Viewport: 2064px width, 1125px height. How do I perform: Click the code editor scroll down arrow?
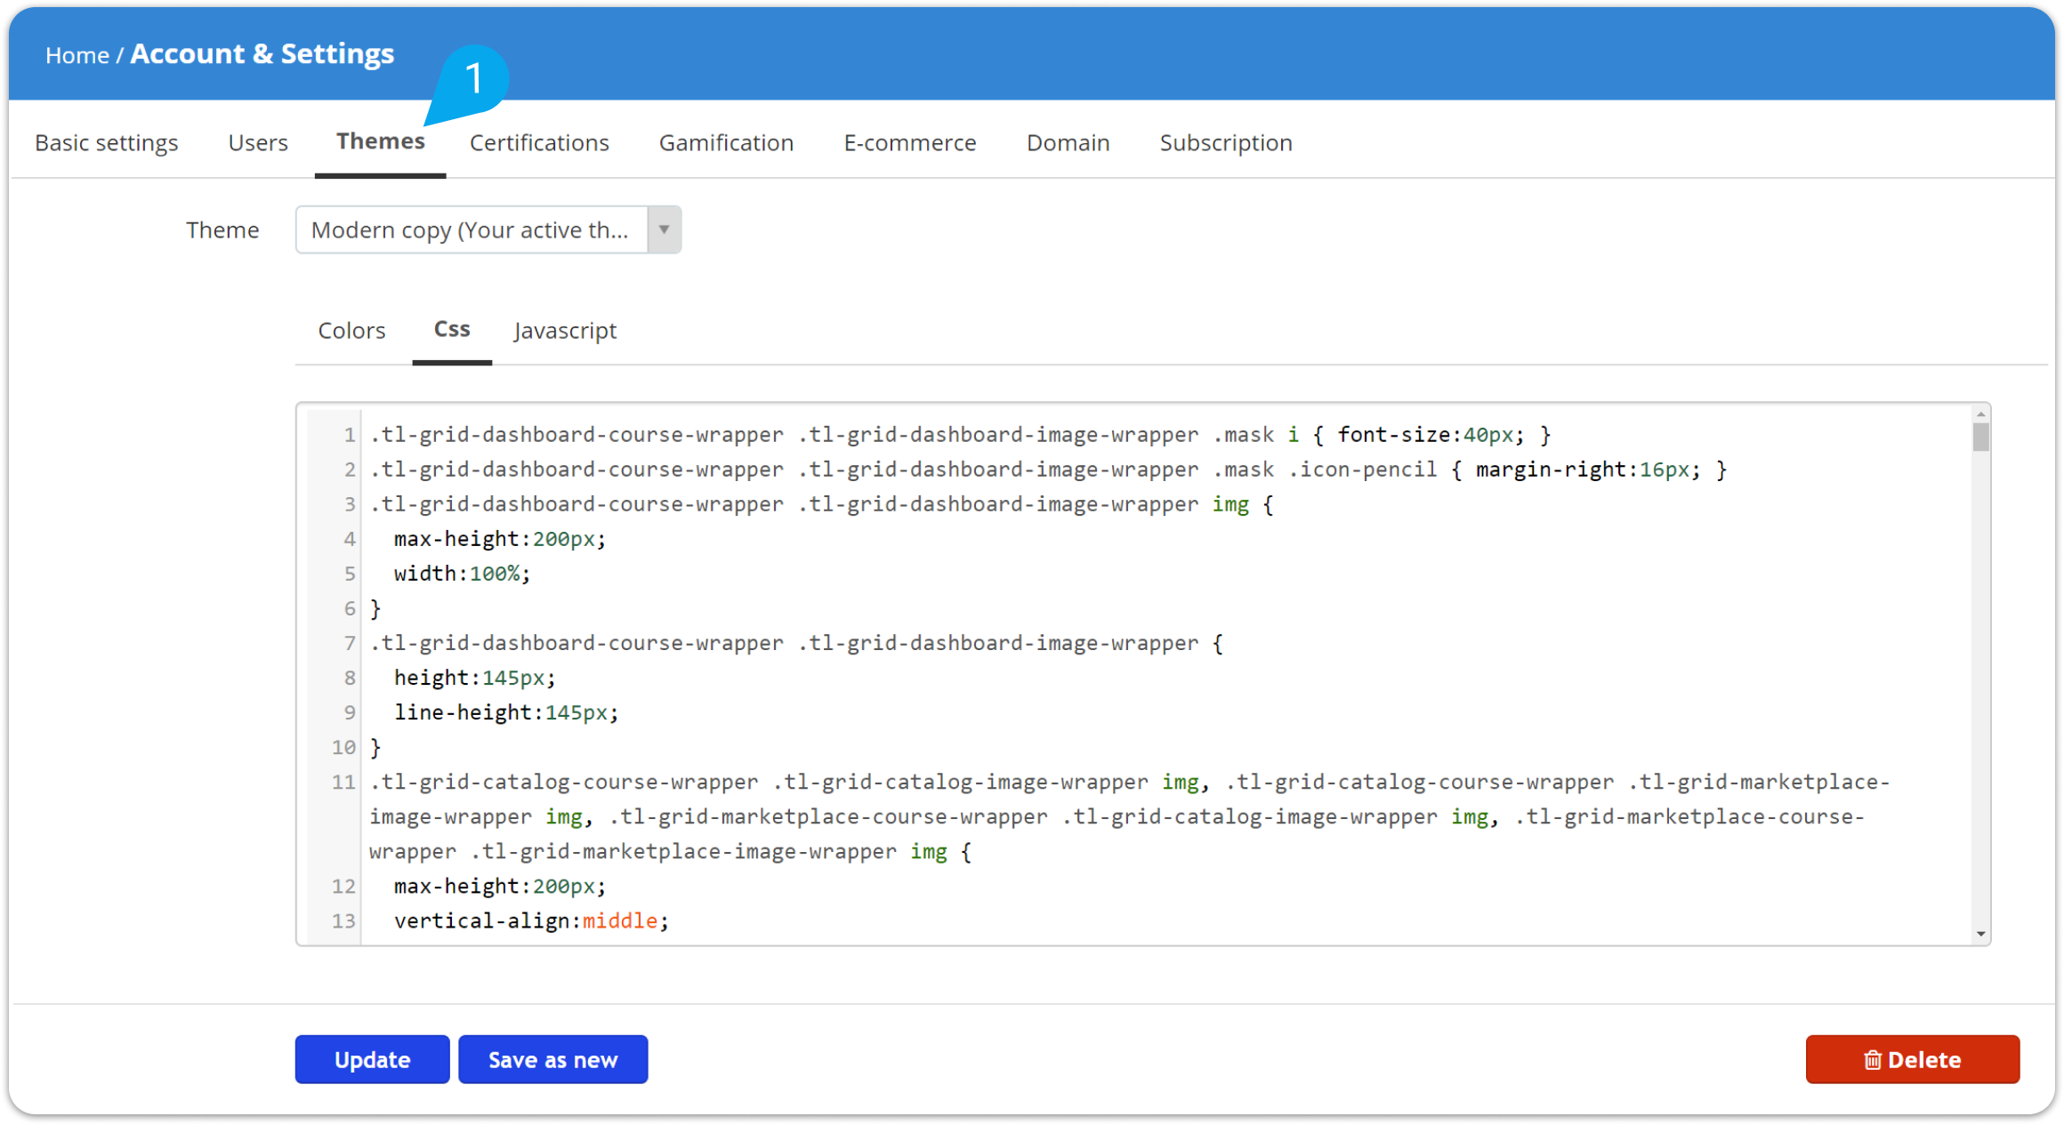(1980, 933)
